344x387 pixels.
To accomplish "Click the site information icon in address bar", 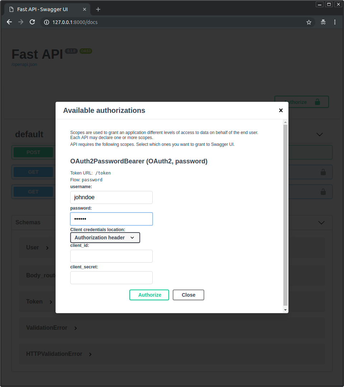I will [x=47, y=22].
